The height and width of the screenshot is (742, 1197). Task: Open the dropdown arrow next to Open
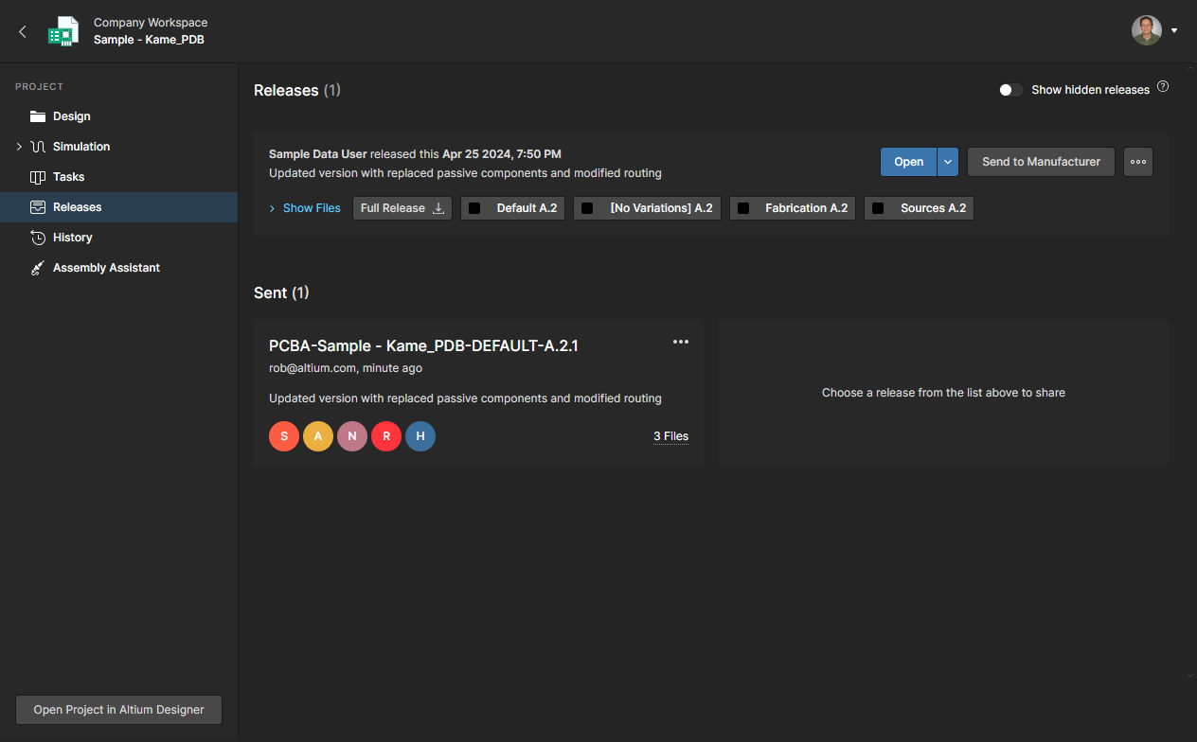coord(948,162)
